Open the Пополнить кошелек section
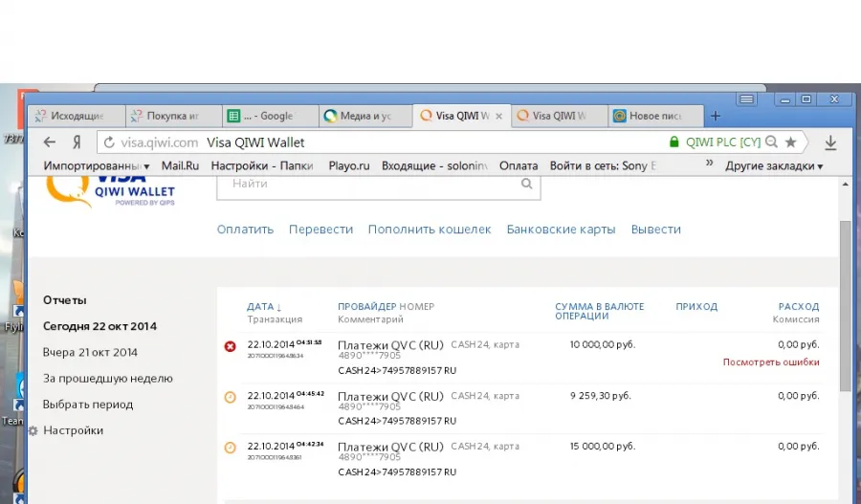Viewport: 861px width, 504px height. click(430, 230)
